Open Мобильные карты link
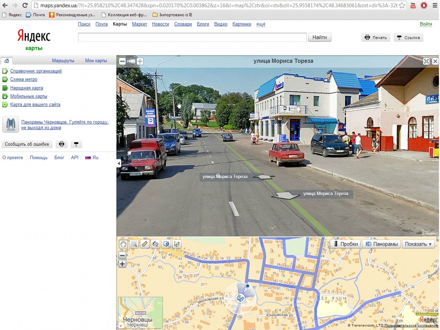440x330 pixels. (28, 96)
